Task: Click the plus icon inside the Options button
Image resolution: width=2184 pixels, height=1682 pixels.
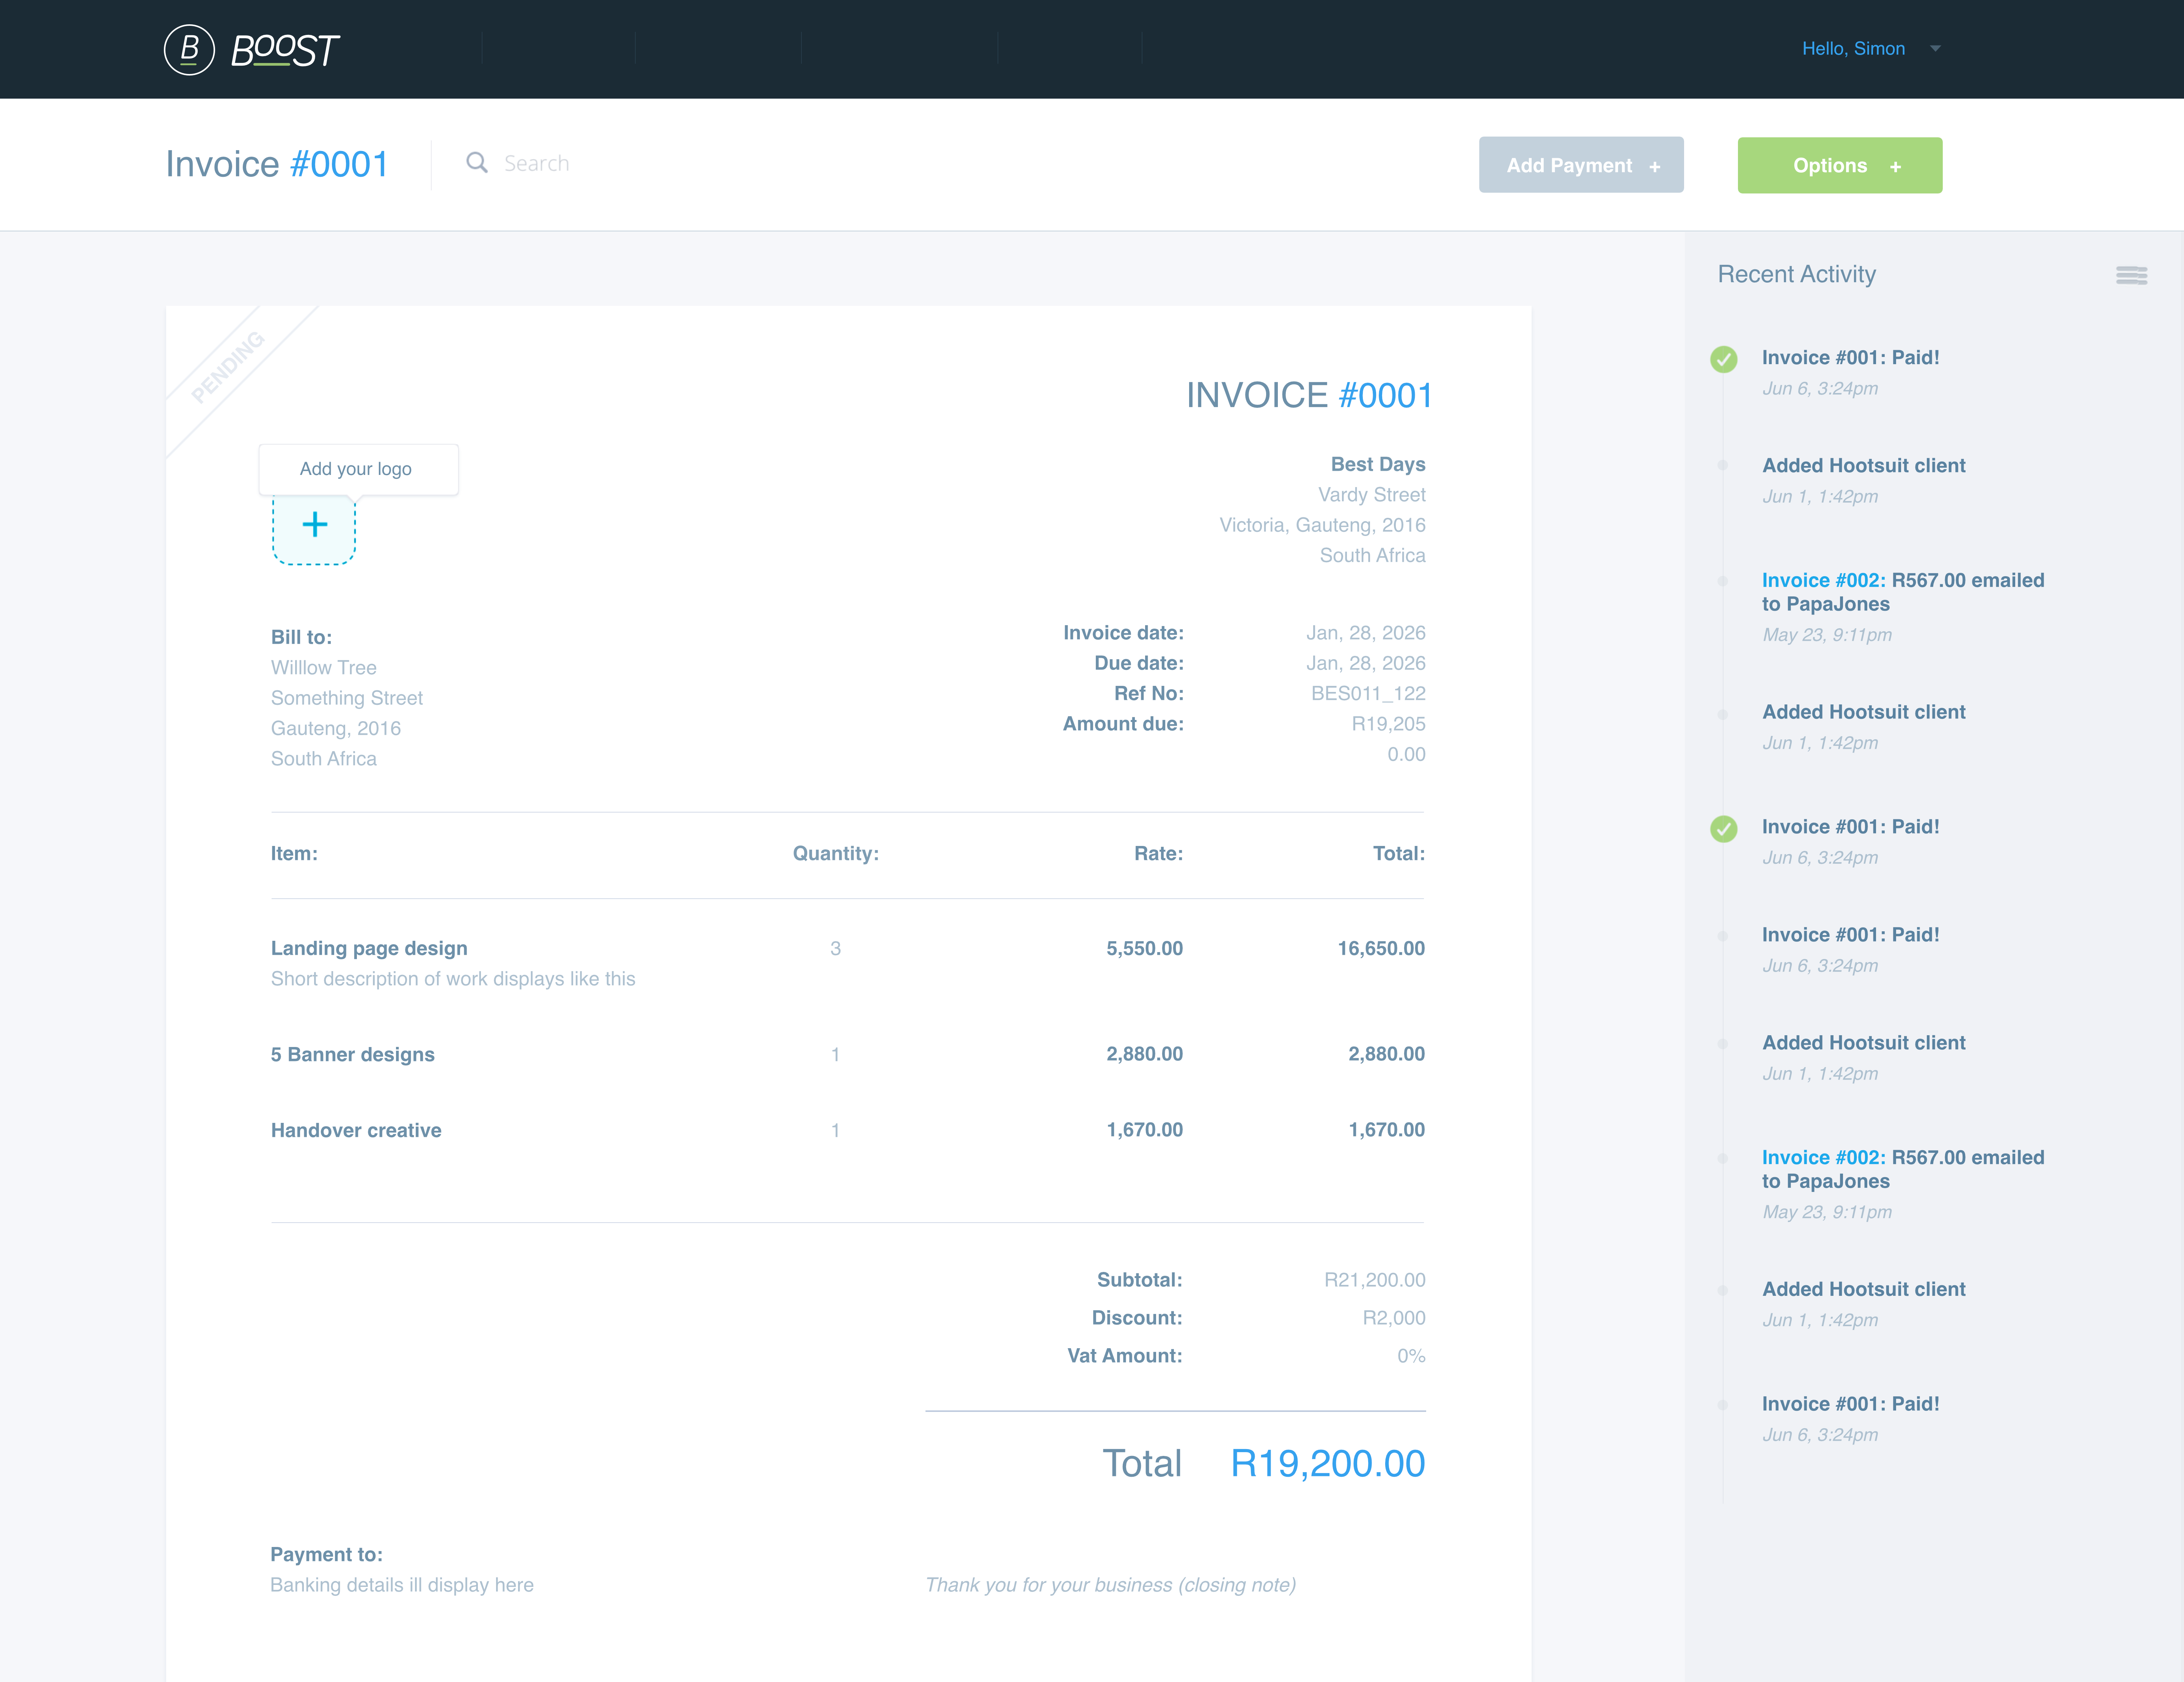Action: pyautogui.click(x=1895, y=166)
